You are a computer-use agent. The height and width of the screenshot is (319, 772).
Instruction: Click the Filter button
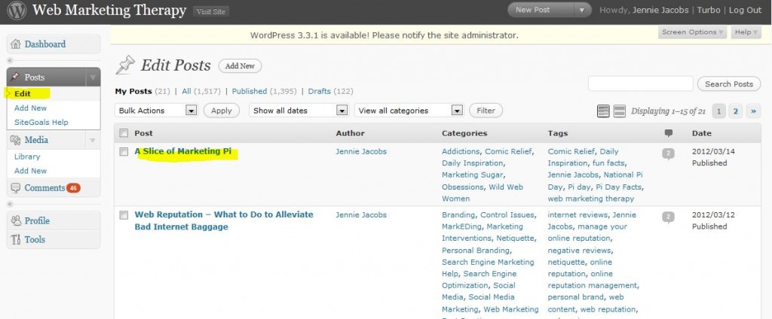point(486,111)
